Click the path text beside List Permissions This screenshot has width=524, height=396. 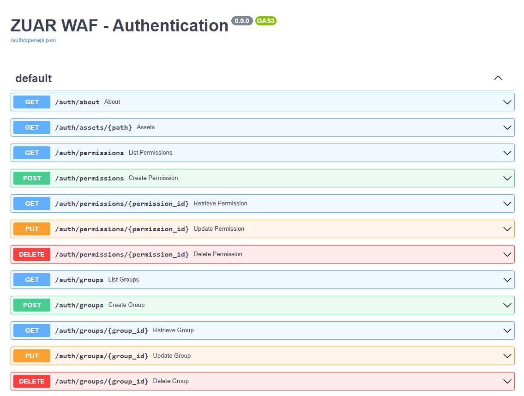coord(90,153)
